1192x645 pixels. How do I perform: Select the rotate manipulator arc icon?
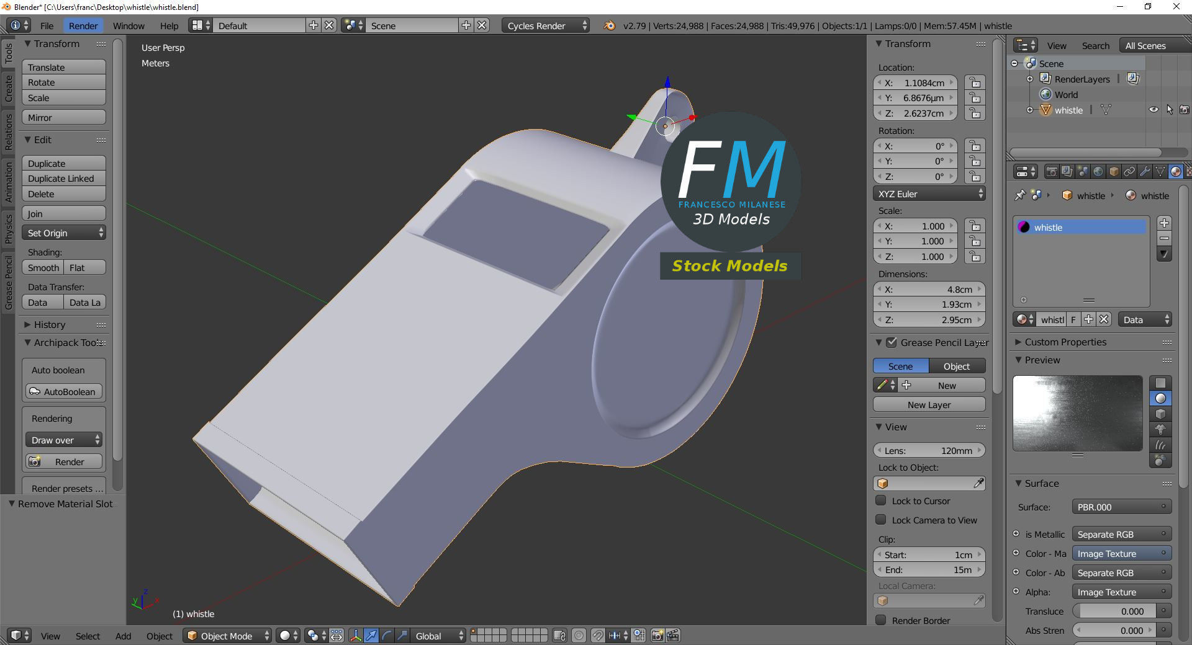pos(387,636)
